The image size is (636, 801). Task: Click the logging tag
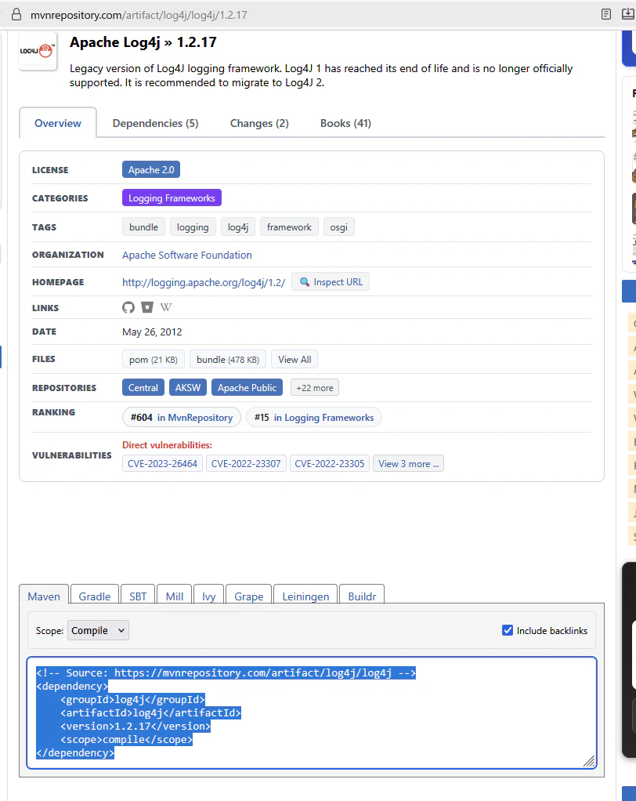[x=193, y=227]
